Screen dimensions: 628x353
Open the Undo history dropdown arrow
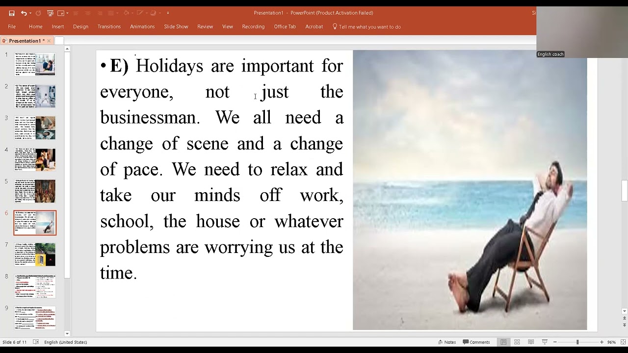click(x=30, y=13)
